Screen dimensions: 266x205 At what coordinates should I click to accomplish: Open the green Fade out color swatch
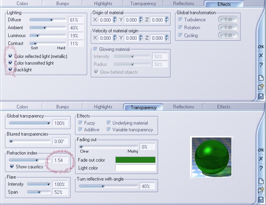click(x=135, y=160)
